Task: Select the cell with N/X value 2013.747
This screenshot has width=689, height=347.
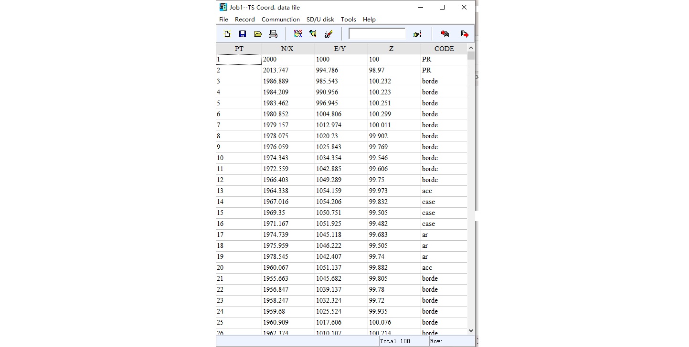Action: [288, 71]
